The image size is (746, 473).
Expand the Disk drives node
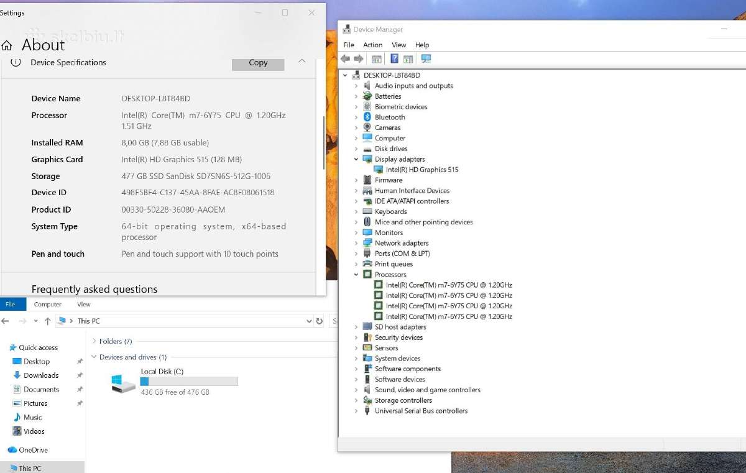(x=356, y=149)
